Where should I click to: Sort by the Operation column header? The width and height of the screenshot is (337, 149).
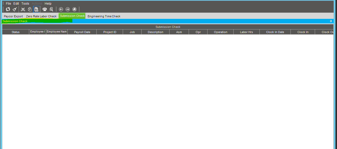pyautogui.click(x=220, y=32)
